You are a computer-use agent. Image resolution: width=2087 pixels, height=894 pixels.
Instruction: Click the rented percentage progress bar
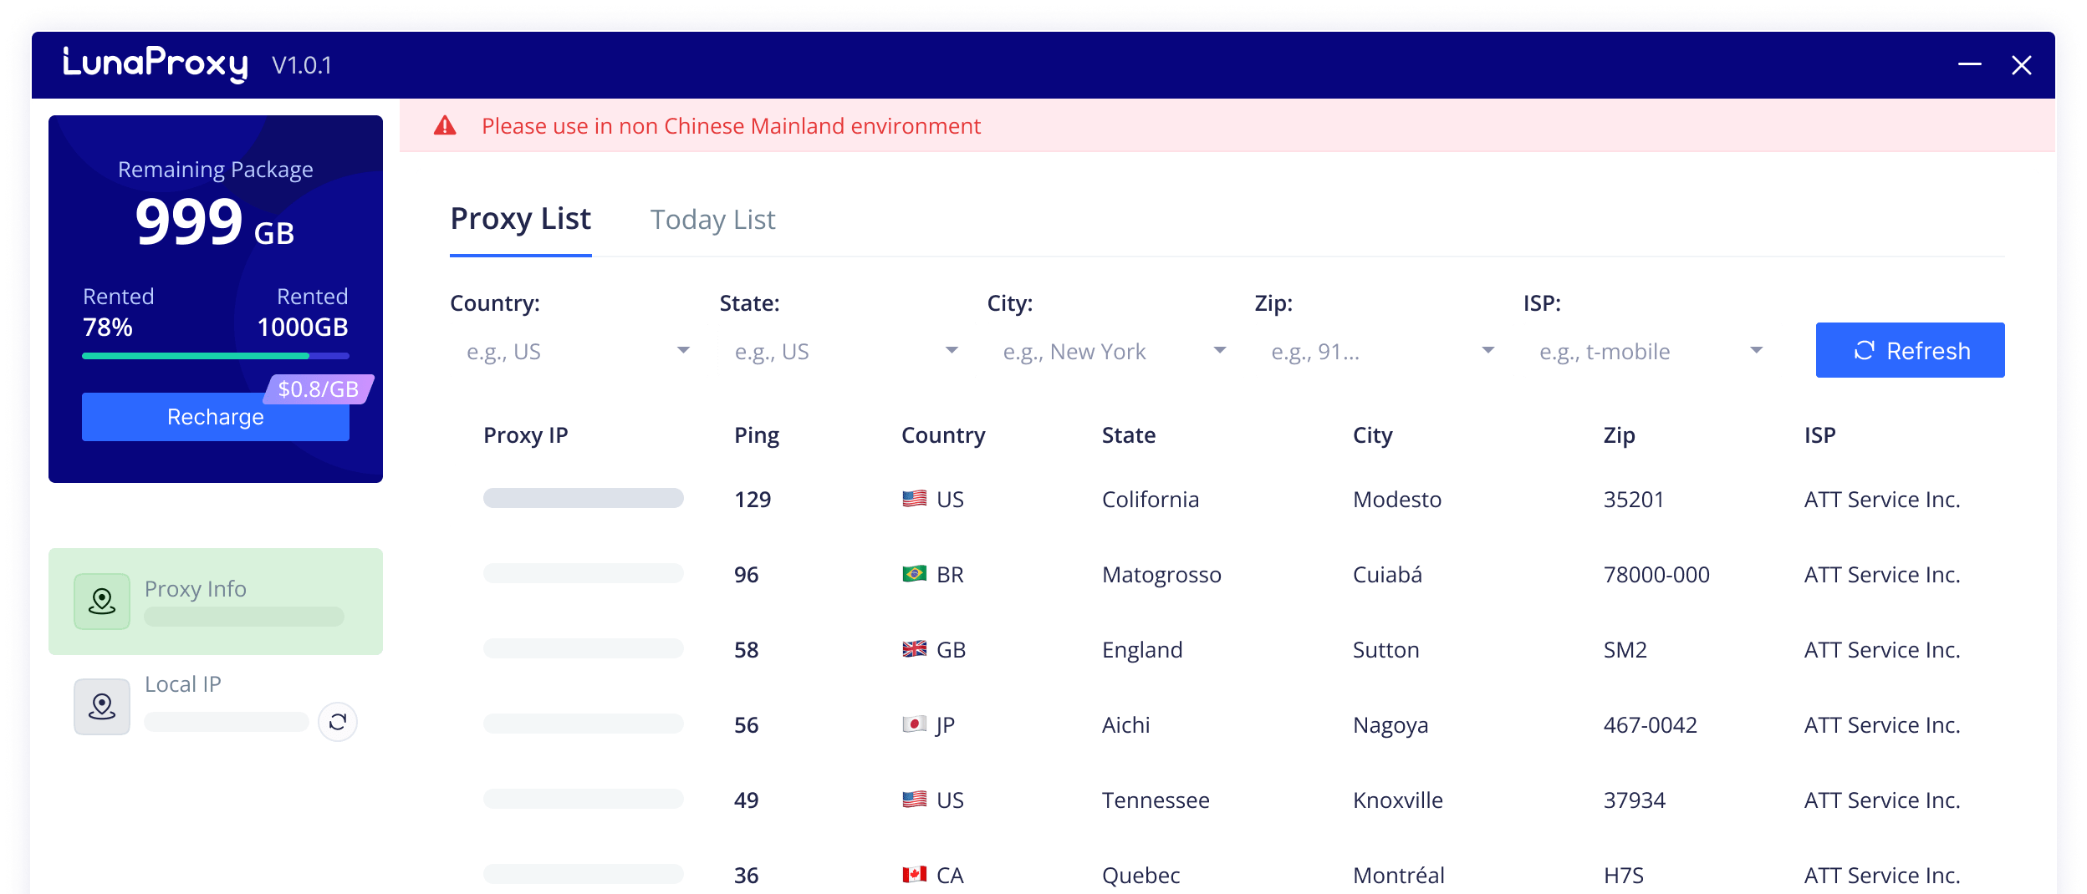coord(215,355)
